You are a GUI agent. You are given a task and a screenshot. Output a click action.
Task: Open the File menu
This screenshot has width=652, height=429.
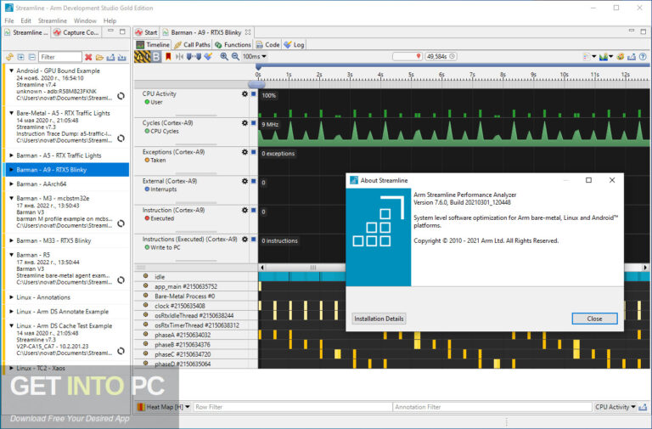[x=9, y=20]
